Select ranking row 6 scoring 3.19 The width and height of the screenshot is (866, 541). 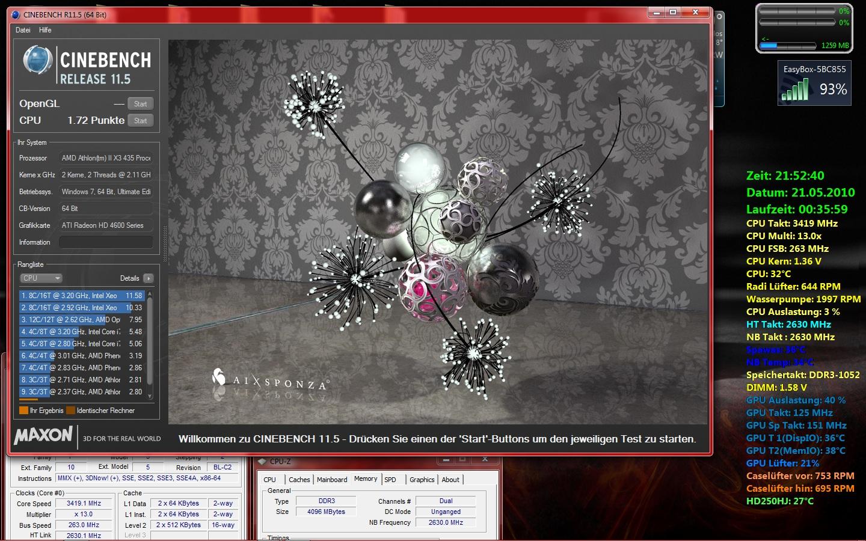pyautogui.click(x=82, y=356)
